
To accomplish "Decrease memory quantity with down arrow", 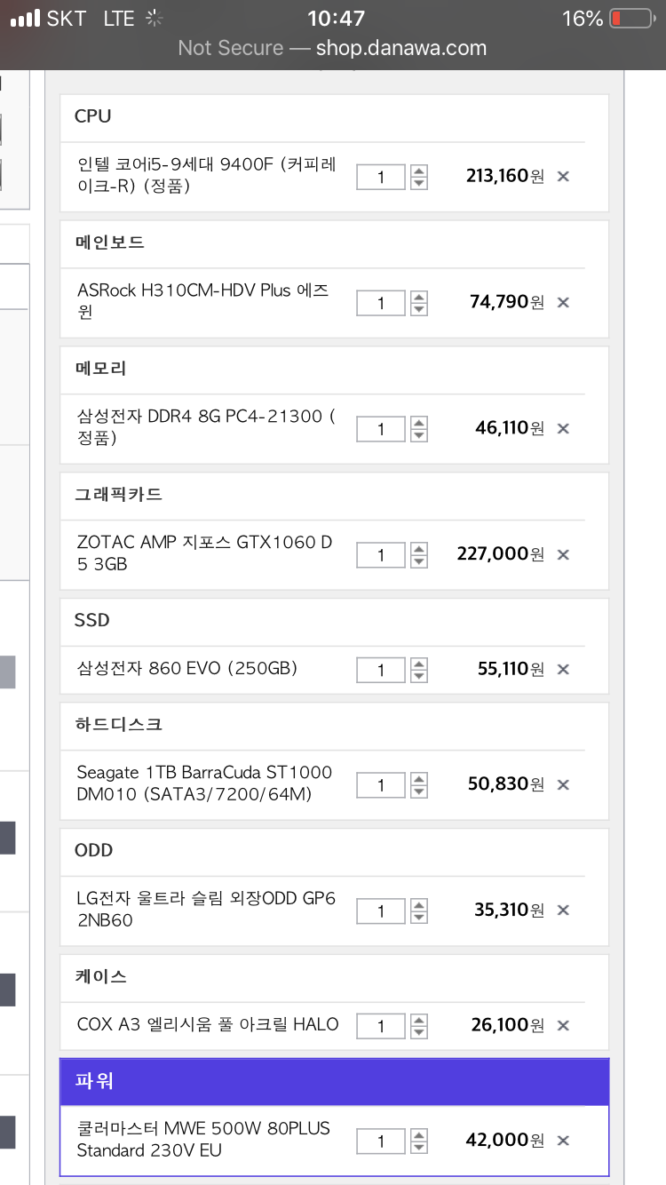I will [419, 435].
